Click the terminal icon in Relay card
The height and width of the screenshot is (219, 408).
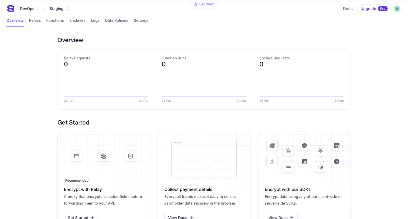pos(131,156)
